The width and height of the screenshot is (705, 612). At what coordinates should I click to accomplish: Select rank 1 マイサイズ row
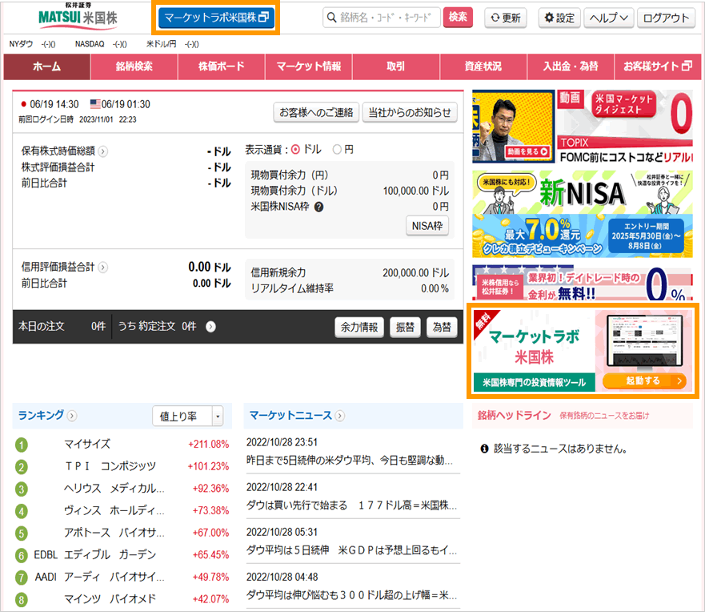[122, 444]
